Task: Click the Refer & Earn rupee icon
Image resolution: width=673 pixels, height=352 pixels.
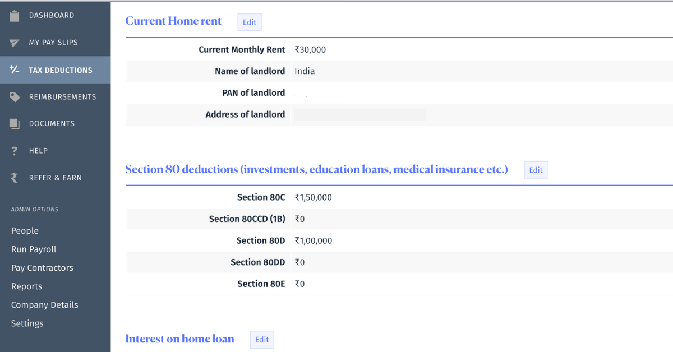Action: 15,178
